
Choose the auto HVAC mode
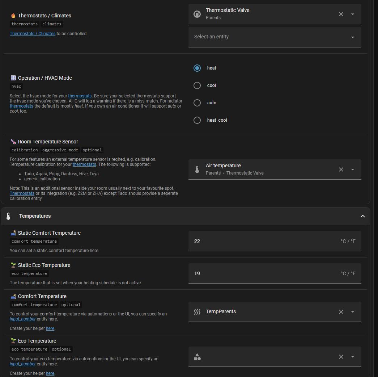(x=197, y=103)
